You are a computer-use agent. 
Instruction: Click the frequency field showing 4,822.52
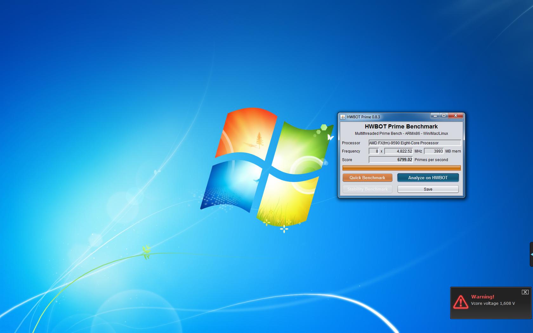point(398,151)
